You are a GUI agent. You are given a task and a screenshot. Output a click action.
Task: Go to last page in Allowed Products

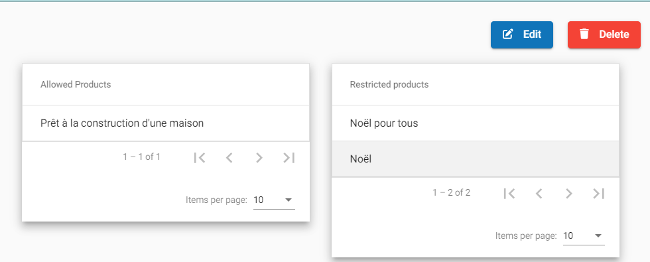(x=289, y=158)
